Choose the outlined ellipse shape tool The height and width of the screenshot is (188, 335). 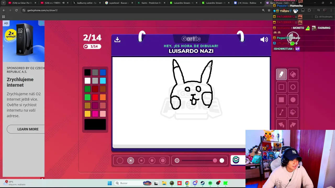(x=293, y=87)
